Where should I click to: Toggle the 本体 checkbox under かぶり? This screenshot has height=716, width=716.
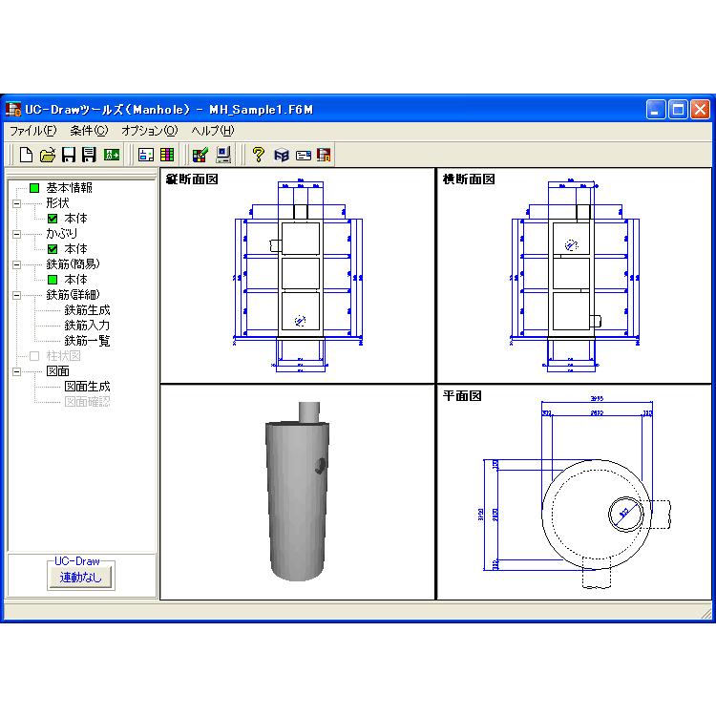(53, 249)
